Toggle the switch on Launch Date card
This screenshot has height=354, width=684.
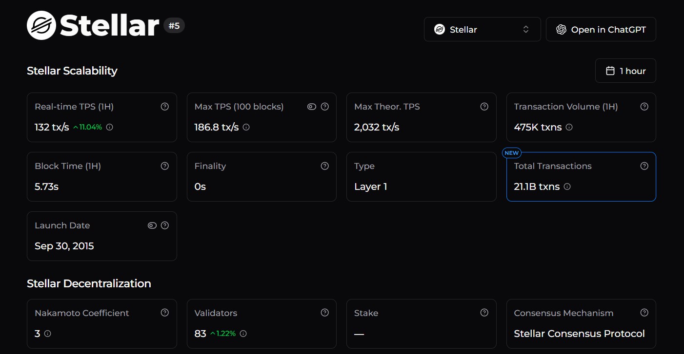pyautogui.click(x=152, y=225)
